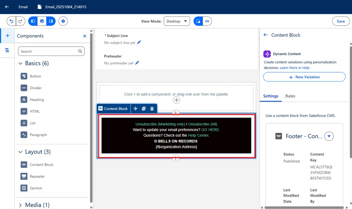Duplicate the selected Content Block
The height and width of the screenshot is (209, 352).
point(144,108)
